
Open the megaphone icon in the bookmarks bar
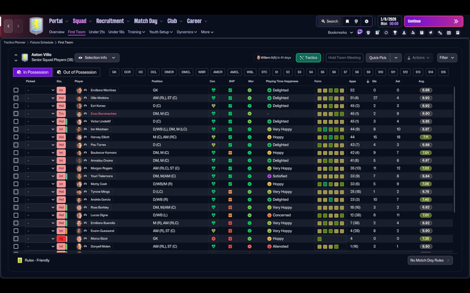[431, 33]
